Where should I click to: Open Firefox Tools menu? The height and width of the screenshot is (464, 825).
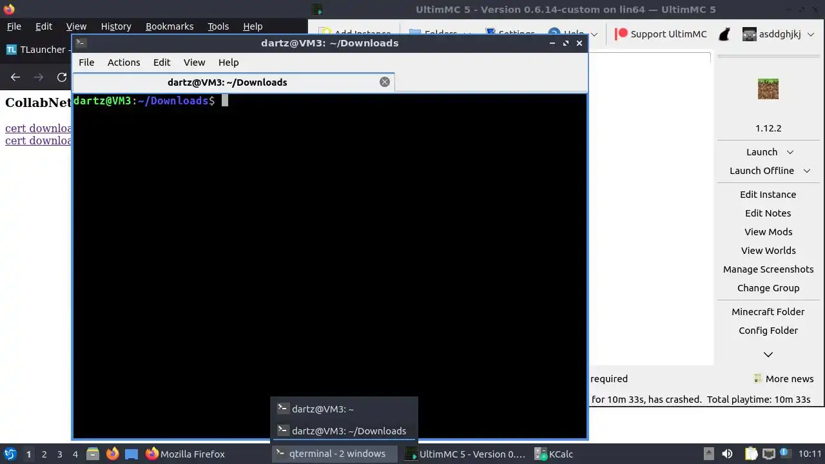(x=218, y=26)
